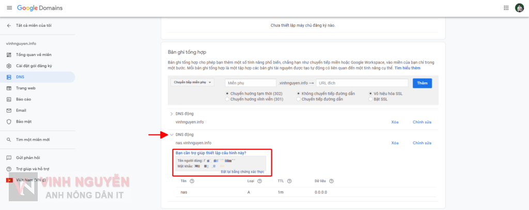Go to Email in the sidebar
This screenshot has height=210, width=529.
pos(21,110)
